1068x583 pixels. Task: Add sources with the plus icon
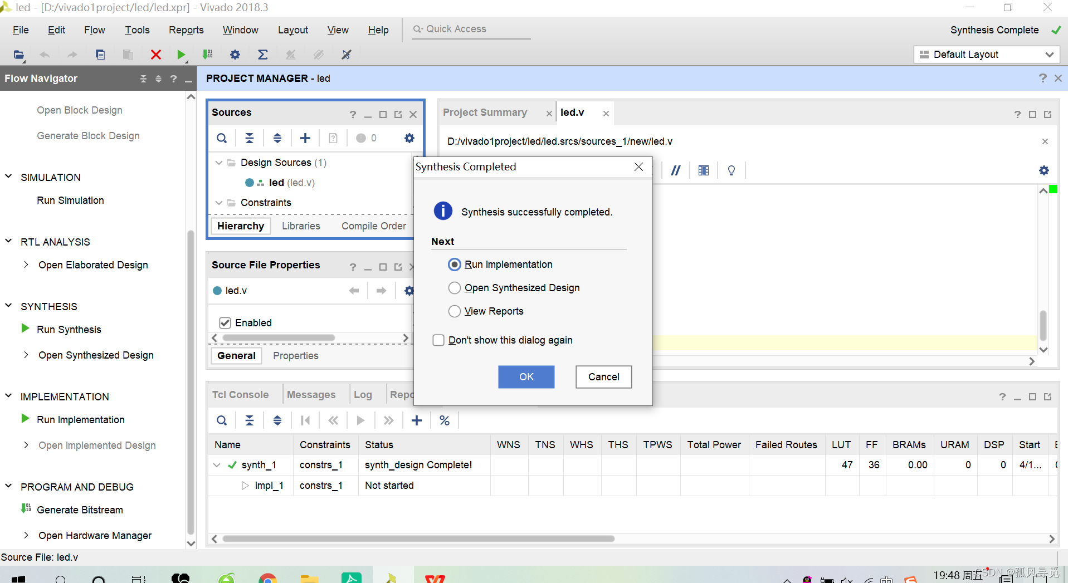[305, 138]
